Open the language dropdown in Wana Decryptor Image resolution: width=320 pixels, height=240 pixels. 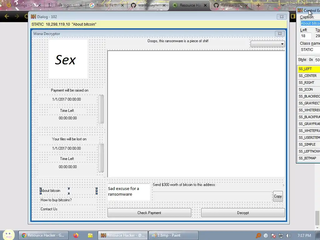267,44
